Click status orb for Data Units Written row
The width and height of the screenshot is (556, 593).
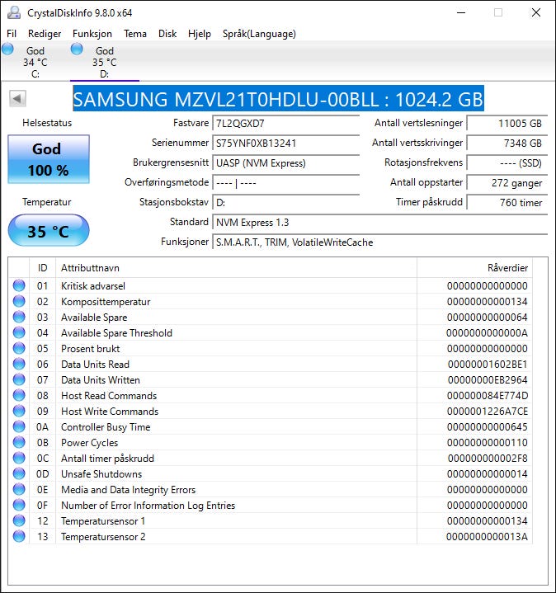pyautogui.click(x=19, y=379)
